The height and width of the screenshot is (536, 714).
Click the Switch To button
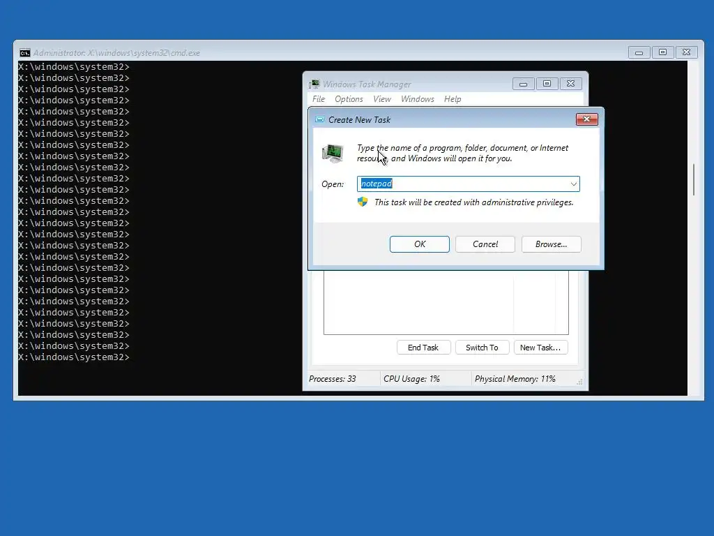pos(482,348)
